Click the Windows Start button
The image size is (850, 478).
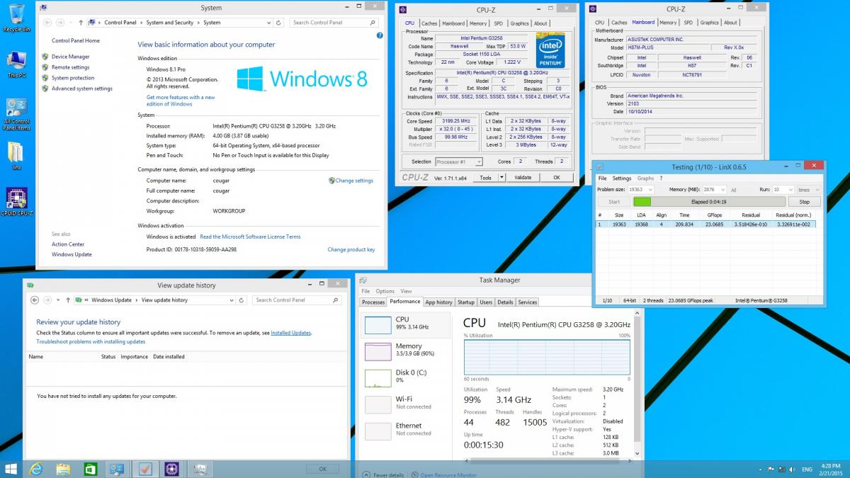[11, 469]
